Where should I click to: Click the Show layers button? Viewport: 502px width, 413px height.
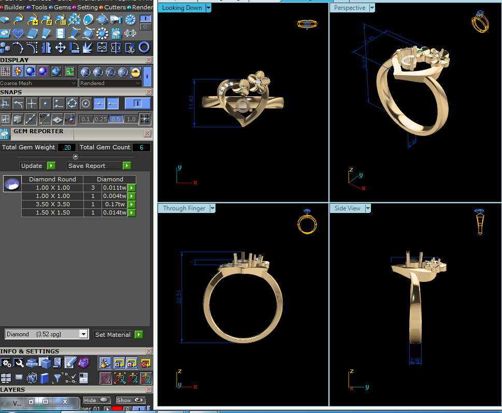[x=131, y=400]
